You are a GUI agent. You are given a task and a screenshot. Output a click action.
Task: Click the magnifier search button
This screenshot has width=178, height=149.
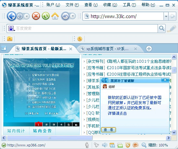(x=162, y=28)
